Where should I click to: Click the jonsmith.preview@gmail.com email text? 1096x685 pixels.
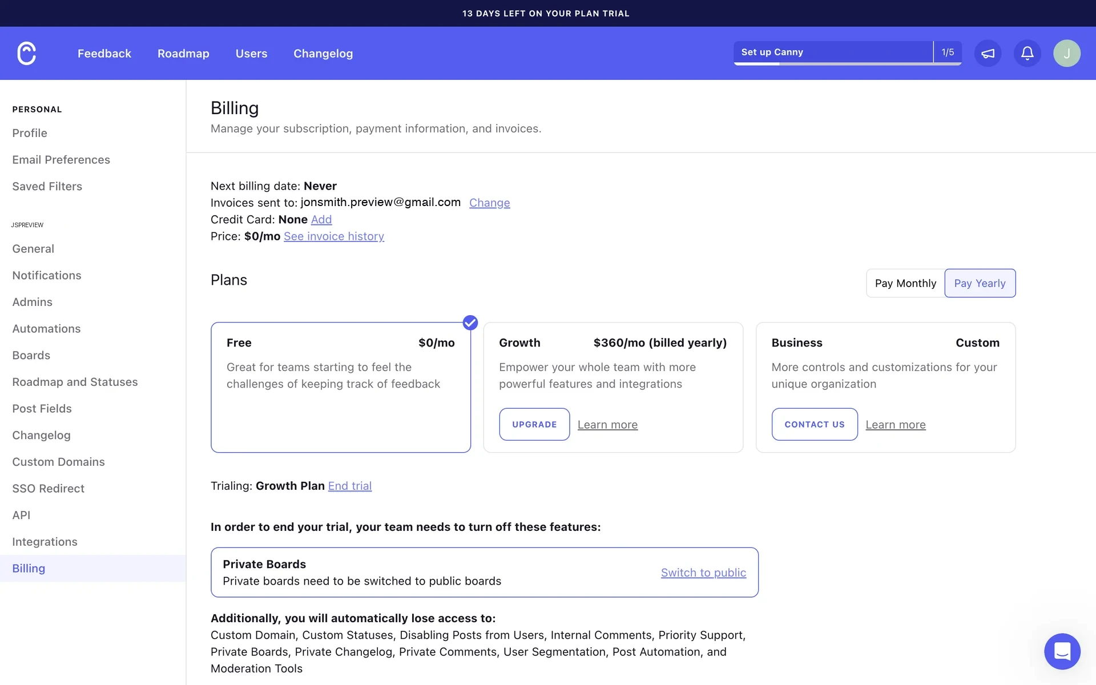(x=381, y=202)
